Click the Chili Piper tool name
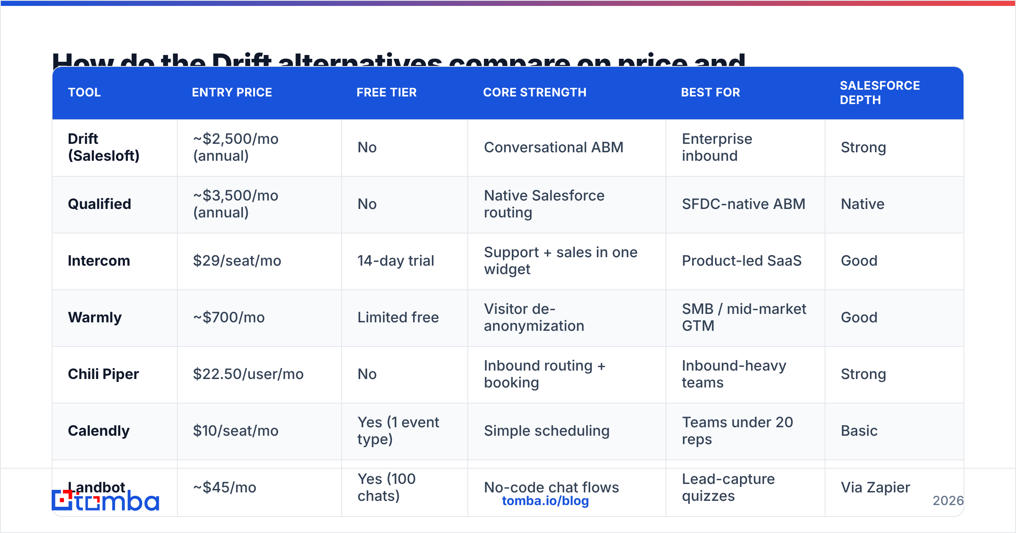1016x533 pixels. 103,374
